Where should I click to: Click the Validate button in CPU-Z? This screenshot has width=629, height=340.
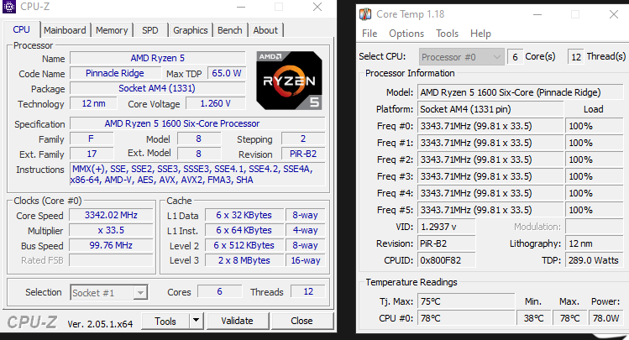tap(237, 322)
